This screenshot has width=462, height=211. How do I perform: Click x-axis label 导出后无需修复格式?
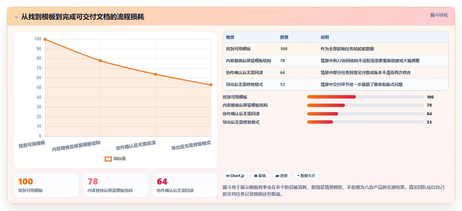pos(191,145)
